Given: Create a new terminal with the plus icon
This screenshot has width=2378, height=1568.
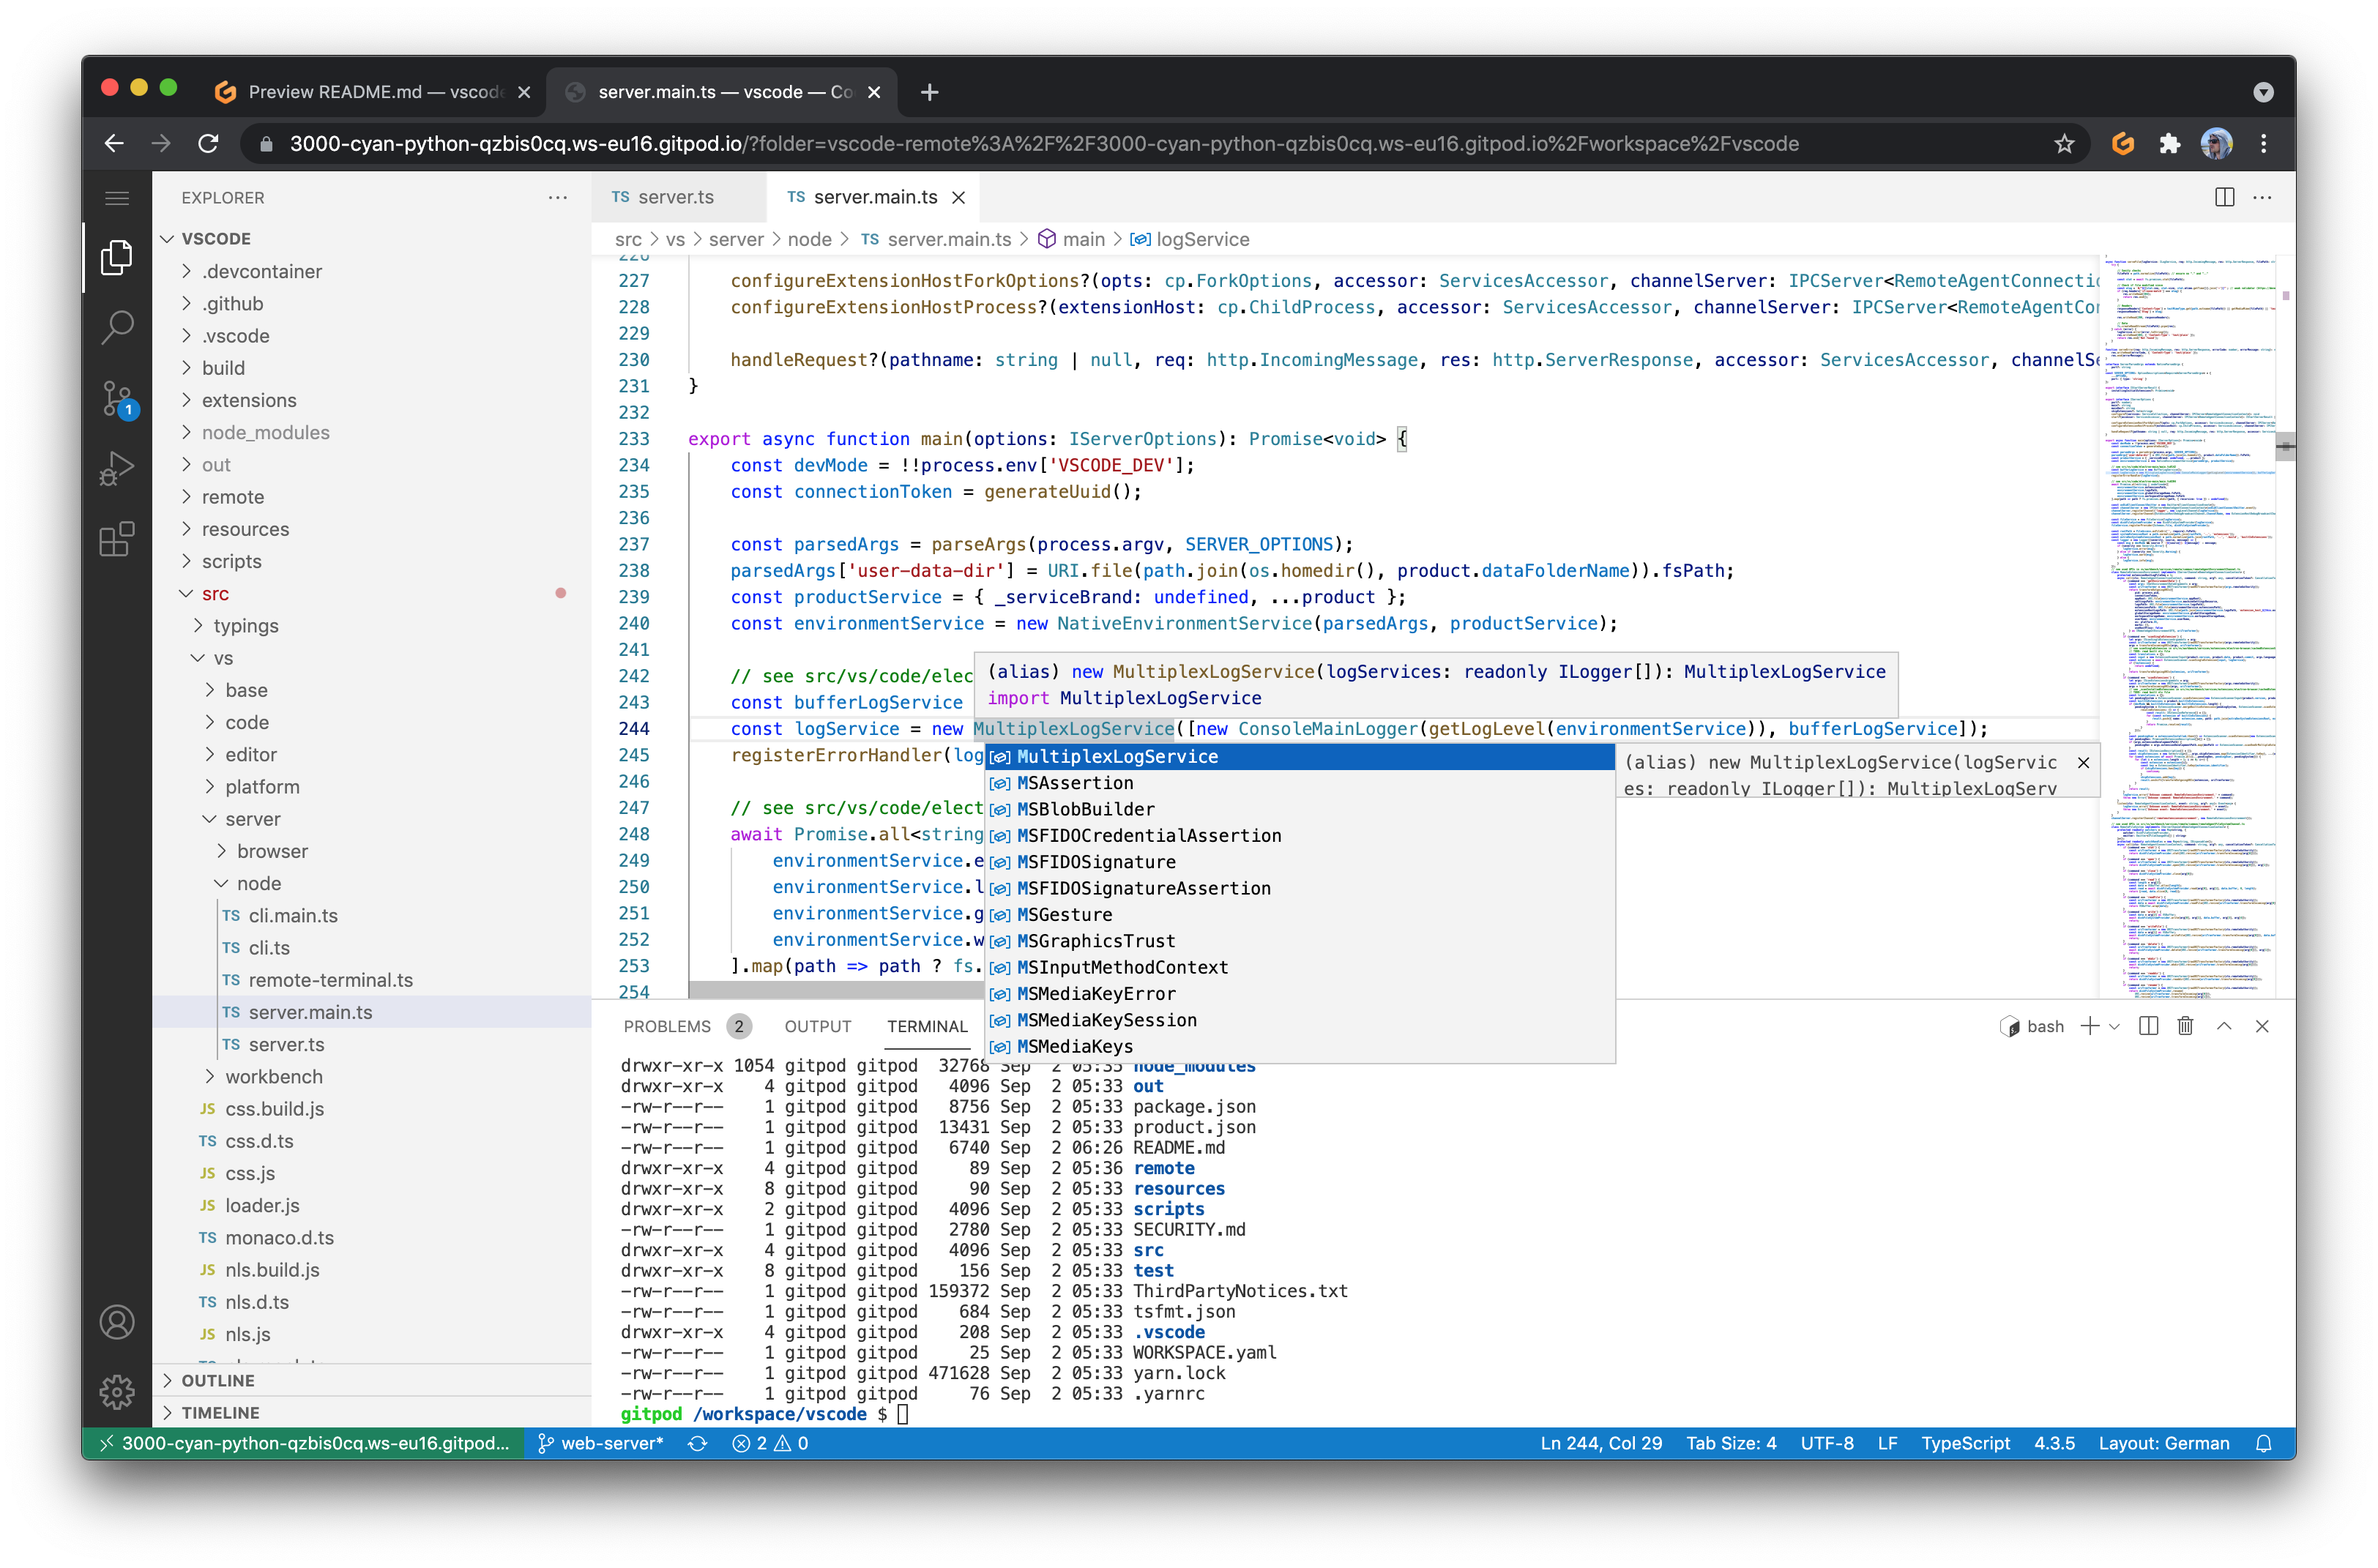Looking at the screenshot, I should (x=2092, y=1026).
